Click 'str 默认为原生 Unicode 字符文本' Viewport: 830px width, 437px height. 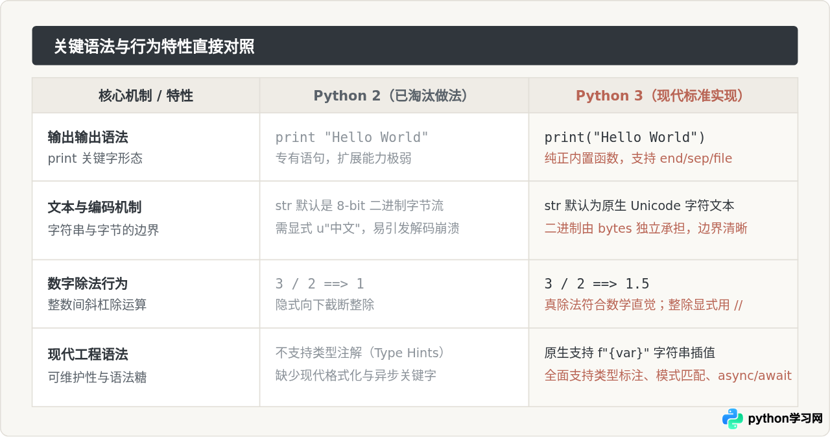(x=640, y=206)
